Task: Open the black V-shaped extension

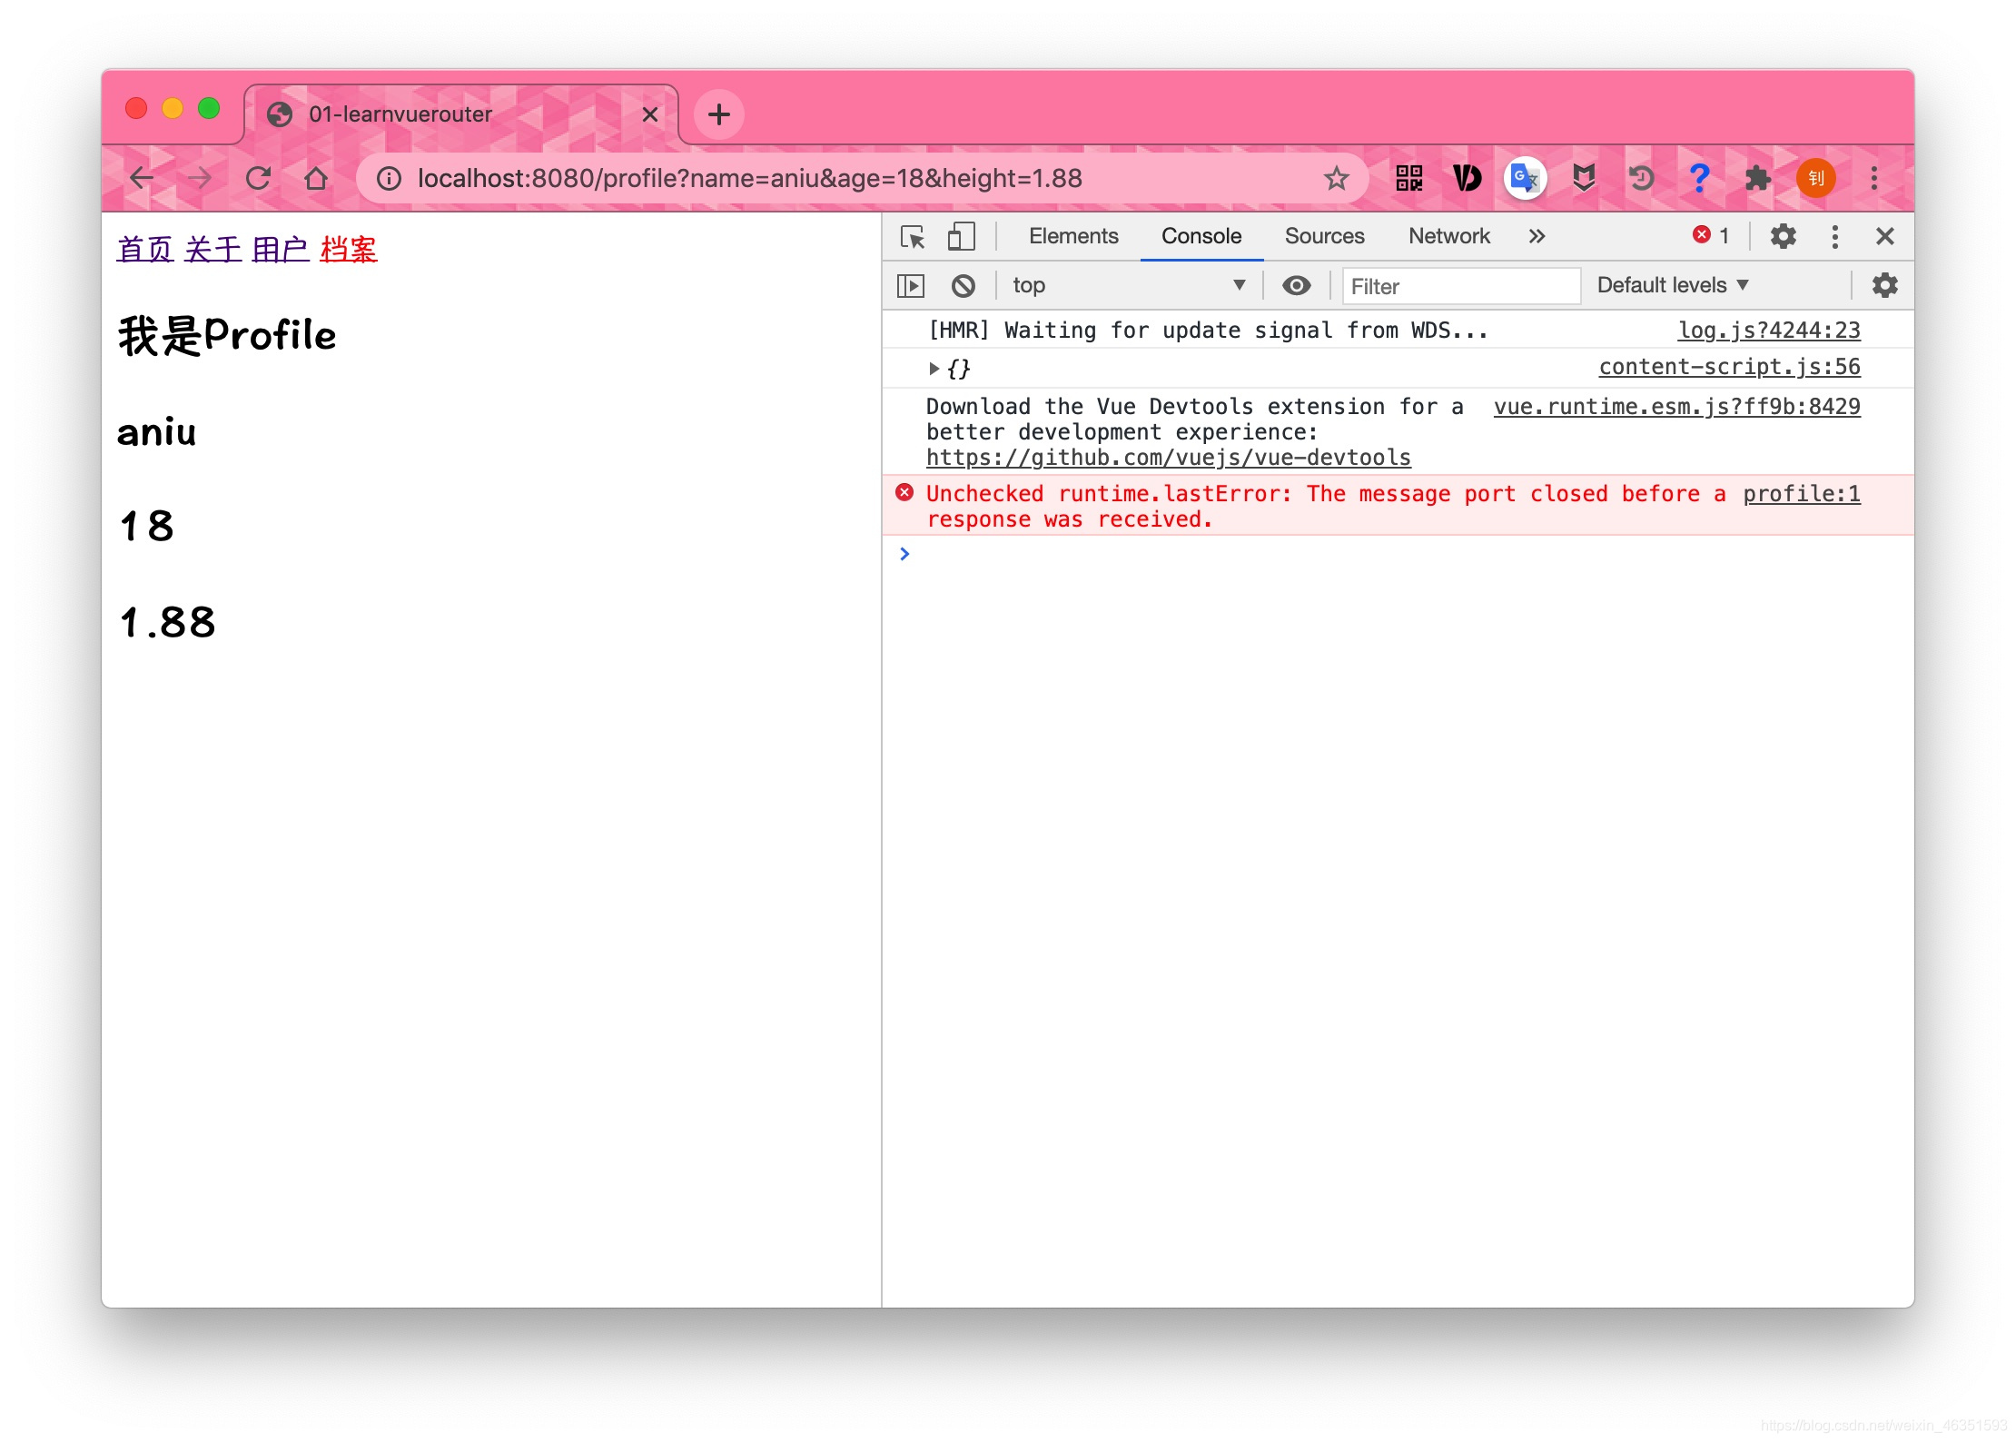Action: [1467, 178]
